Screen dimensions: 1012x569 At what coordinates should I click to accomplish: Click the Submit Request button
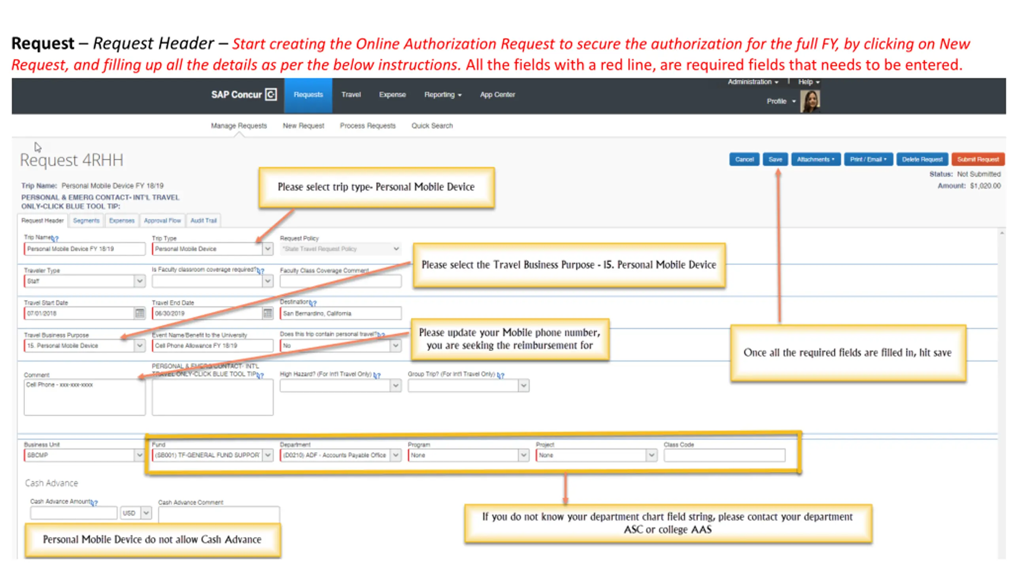977,160
